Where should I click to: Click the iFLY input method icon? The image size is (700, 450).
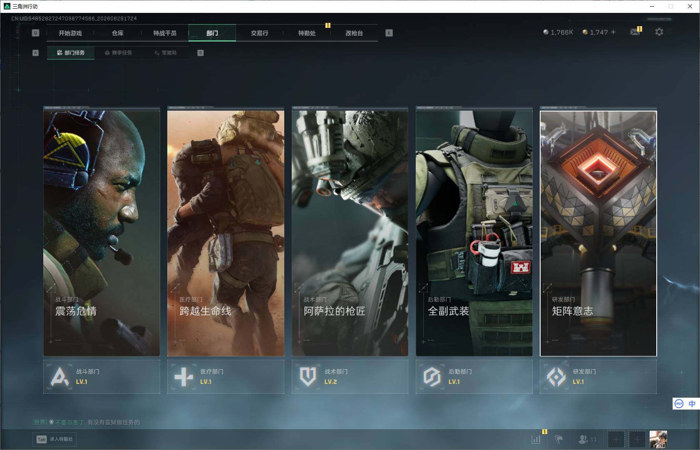pyautogui.click(x=679, y=404)
